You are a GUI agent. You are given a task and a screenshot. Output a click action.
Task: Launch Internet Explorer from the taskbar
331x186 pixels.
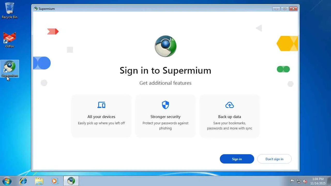pos(23,181)
